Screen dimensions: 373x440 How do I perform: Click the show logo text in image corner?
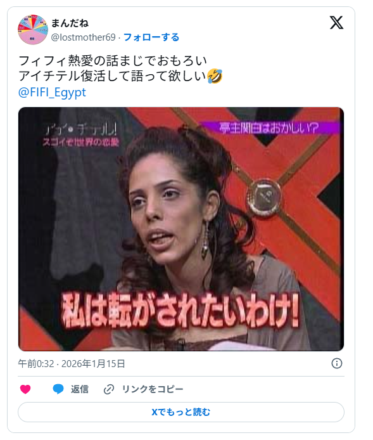click(81, 135)
